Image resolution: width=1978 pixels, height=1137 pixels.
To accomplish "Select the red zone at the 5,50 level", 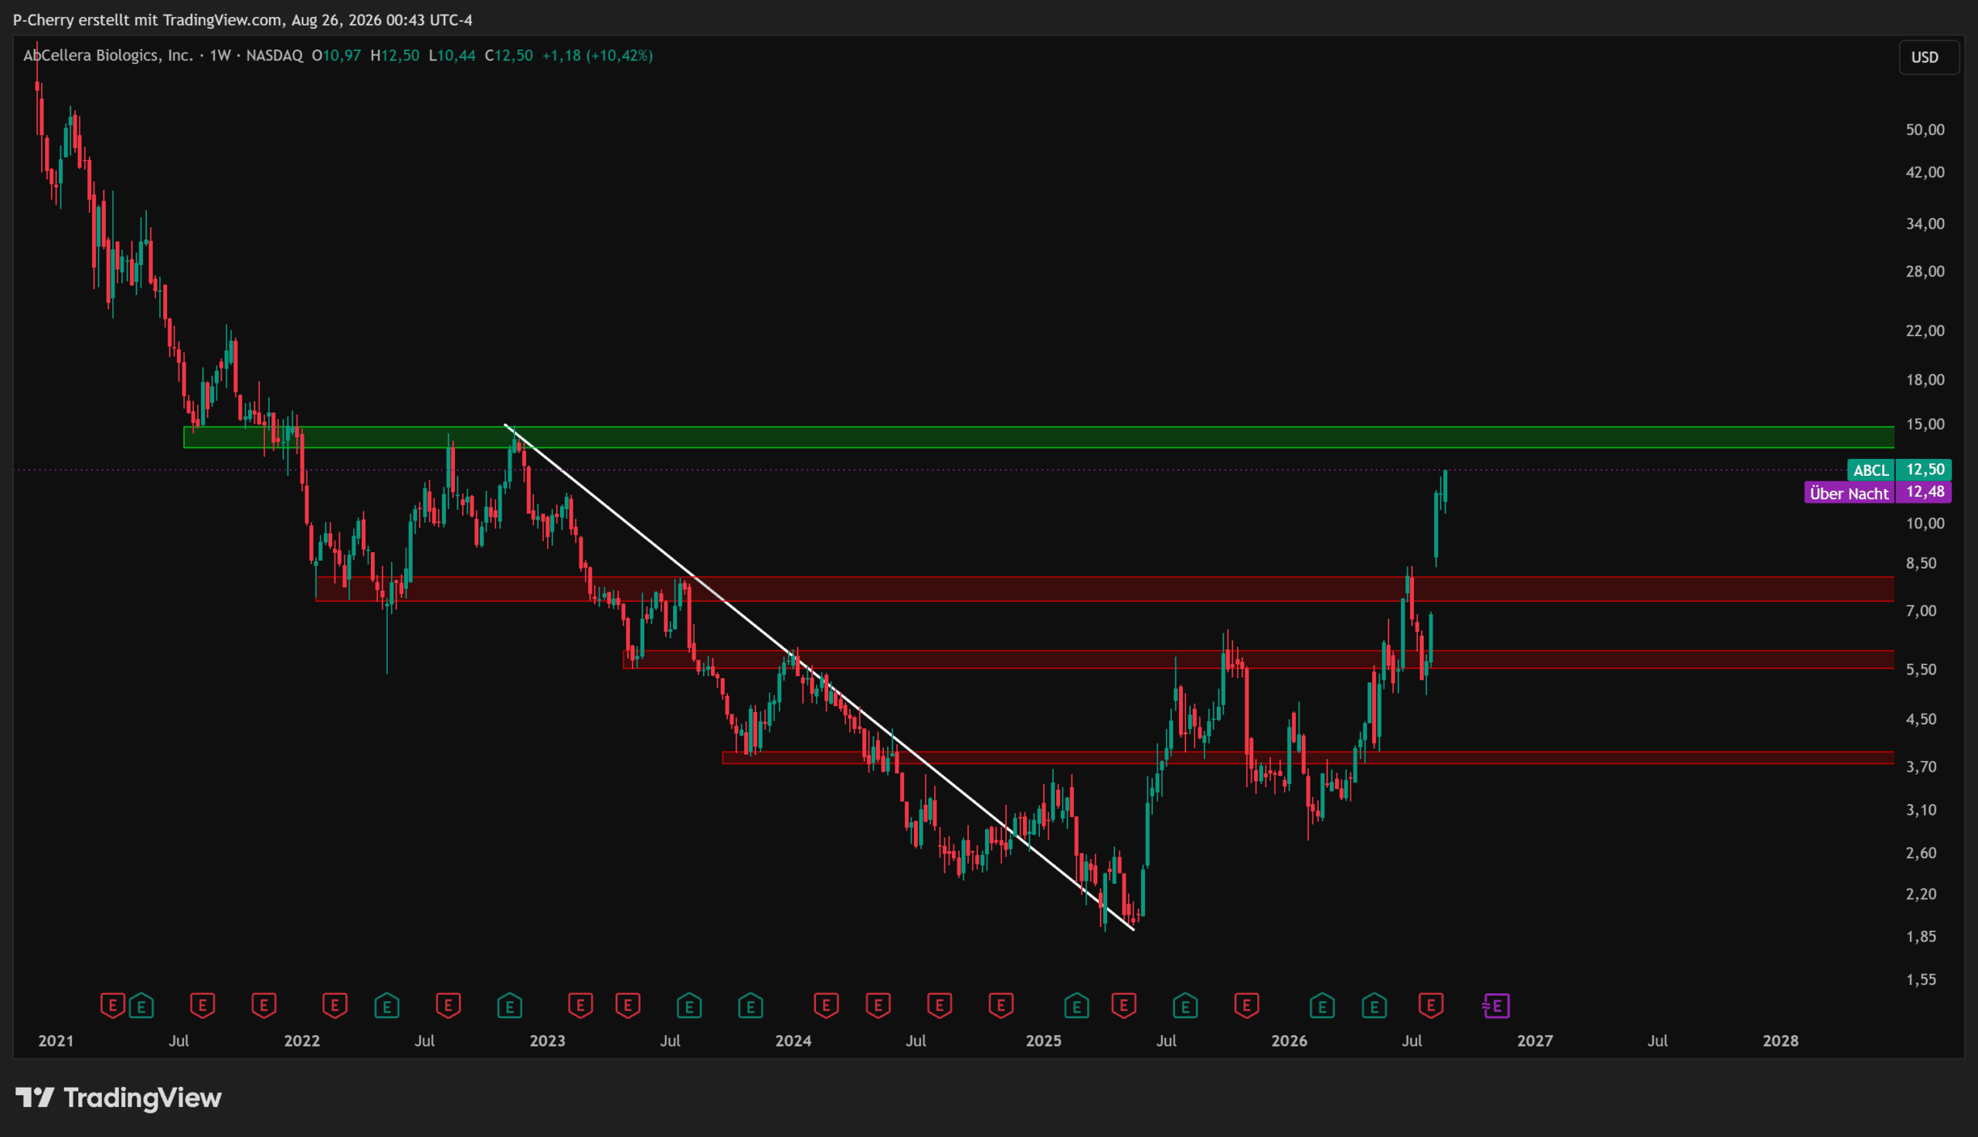I will [1259, 660].
